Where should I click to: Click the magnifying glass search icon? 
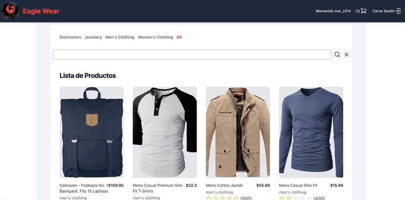click(x=337, y=55)
